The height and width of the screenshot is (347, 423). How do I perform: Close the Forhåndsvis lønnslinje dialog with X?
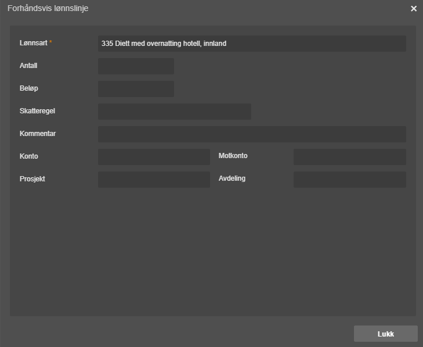point(414,9)
